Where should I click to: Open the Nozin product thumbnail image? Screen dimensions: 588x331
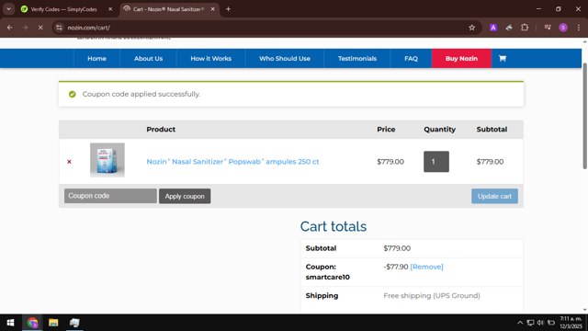(x=107, y=160)
